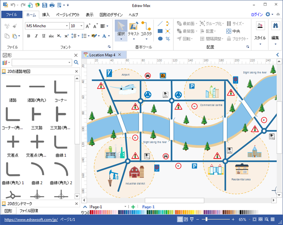Select the Line drawing tool
The width and height of the screenshot is (283, 225).
pos(160,23)
